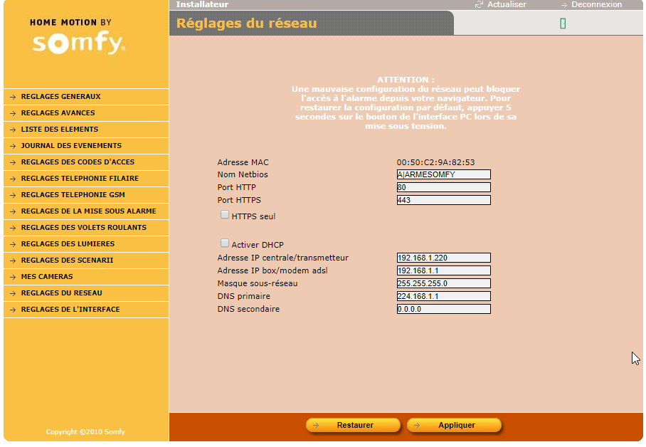Click the Nom Netbios input field
The width and height of the screenshot is (646, 447).
[443, 174]
